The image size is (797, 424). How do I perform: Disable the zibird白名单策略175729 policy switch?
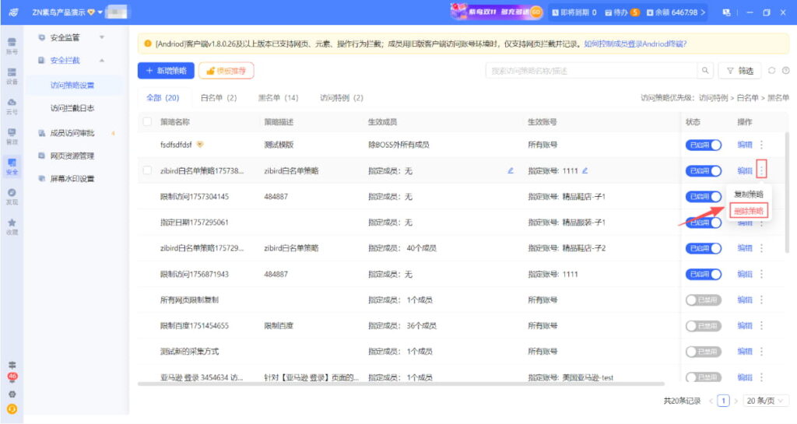pos(704,248)
